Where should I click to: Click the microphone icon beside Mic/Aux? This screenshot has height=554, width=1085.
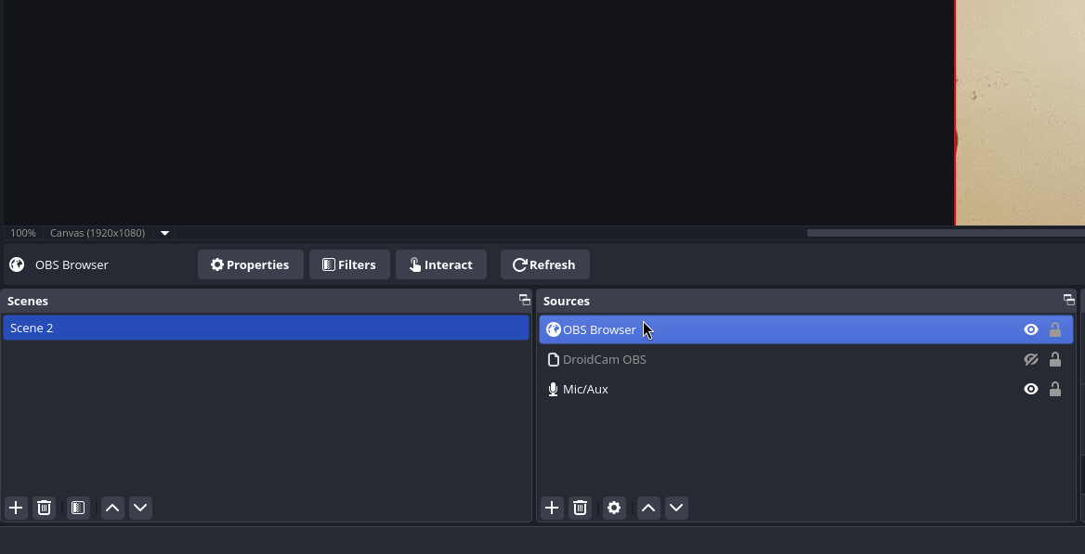[x=553, y=390]
